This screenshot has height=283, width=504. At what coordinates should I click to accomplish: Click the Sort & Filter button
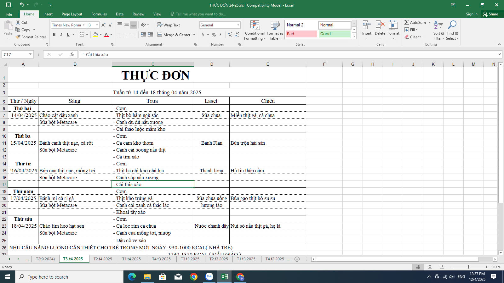[438, 30]
